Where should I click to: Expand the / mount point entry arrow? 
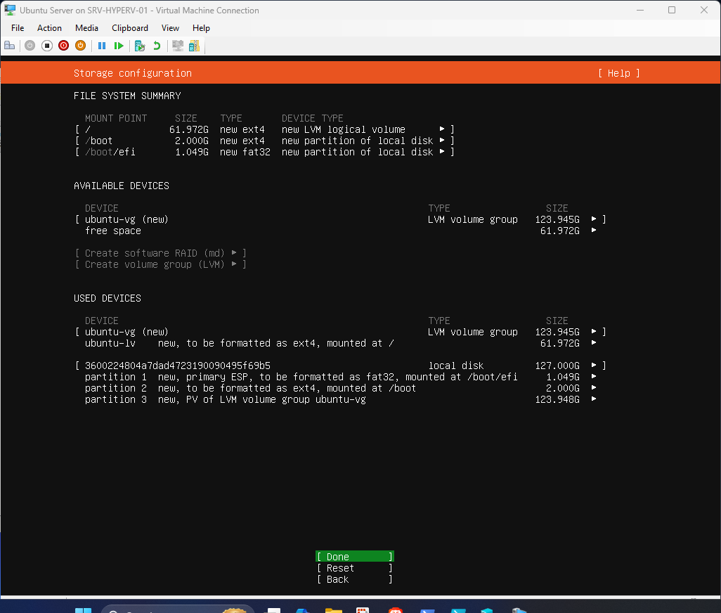443,129
